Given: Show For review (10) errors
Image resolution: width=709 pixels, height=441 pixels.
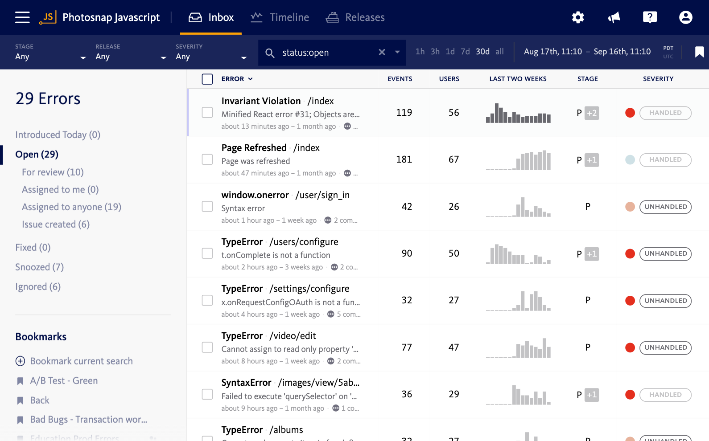Looking at the screenshot, I should pyautogui.click(x=53, y=172).
